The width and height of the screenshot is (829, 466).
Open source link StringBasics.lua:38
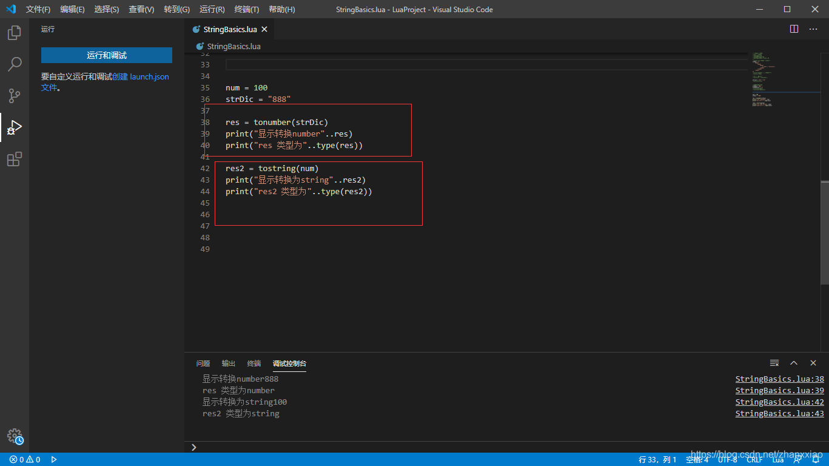[x=780, y=379]
